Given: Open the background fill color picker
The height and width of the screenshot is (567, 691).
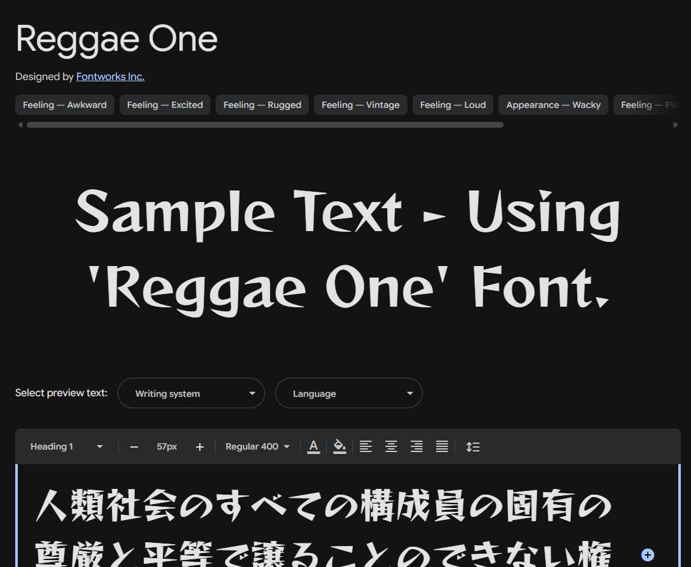Looking at the screenshot, I should 339,446.
